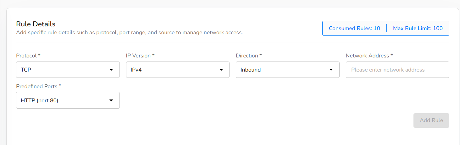
Task: Focus the Network Address input field
Action: pyautogui.click(x=397, y=70)
